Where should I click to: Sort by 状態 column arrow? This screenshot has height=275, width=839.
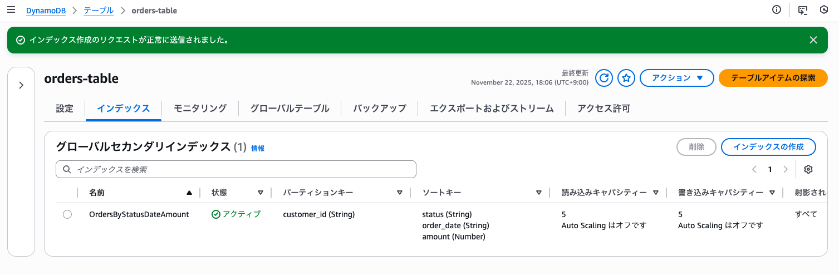[260, 193]
